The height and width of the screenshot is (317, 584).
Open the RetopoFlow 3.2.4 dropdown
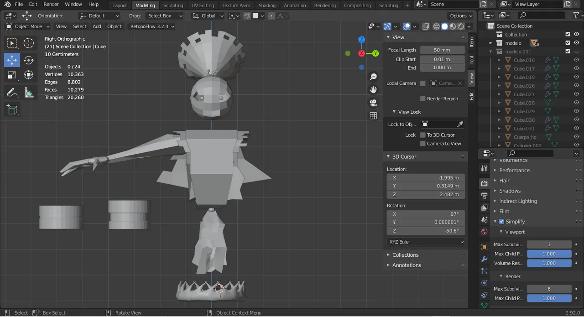click(x=152, y=26)
